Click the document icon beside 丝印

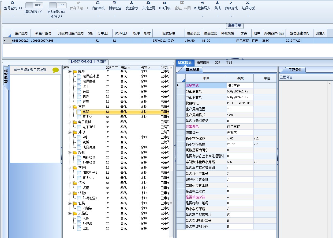coord(79,87)
